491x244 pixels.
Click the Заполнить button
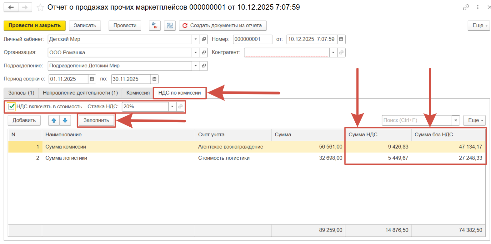click(96, 120)
